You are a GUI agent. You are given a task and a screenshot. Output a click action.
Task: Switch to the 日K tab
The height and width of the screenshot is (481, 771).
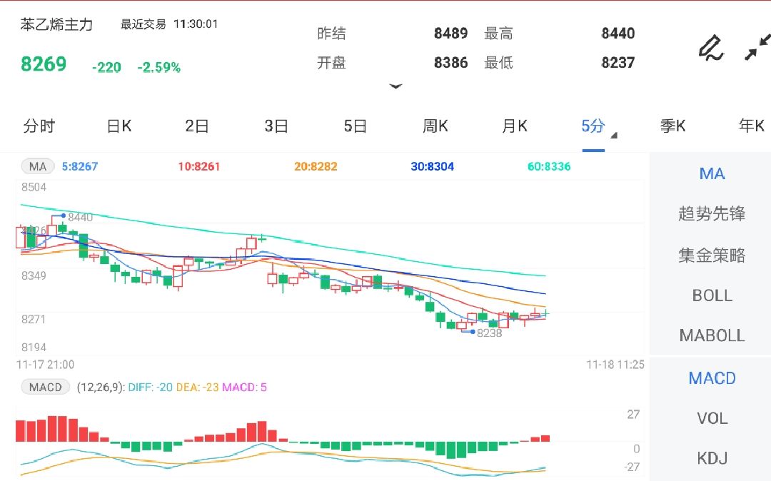click(x=119, y=126)
